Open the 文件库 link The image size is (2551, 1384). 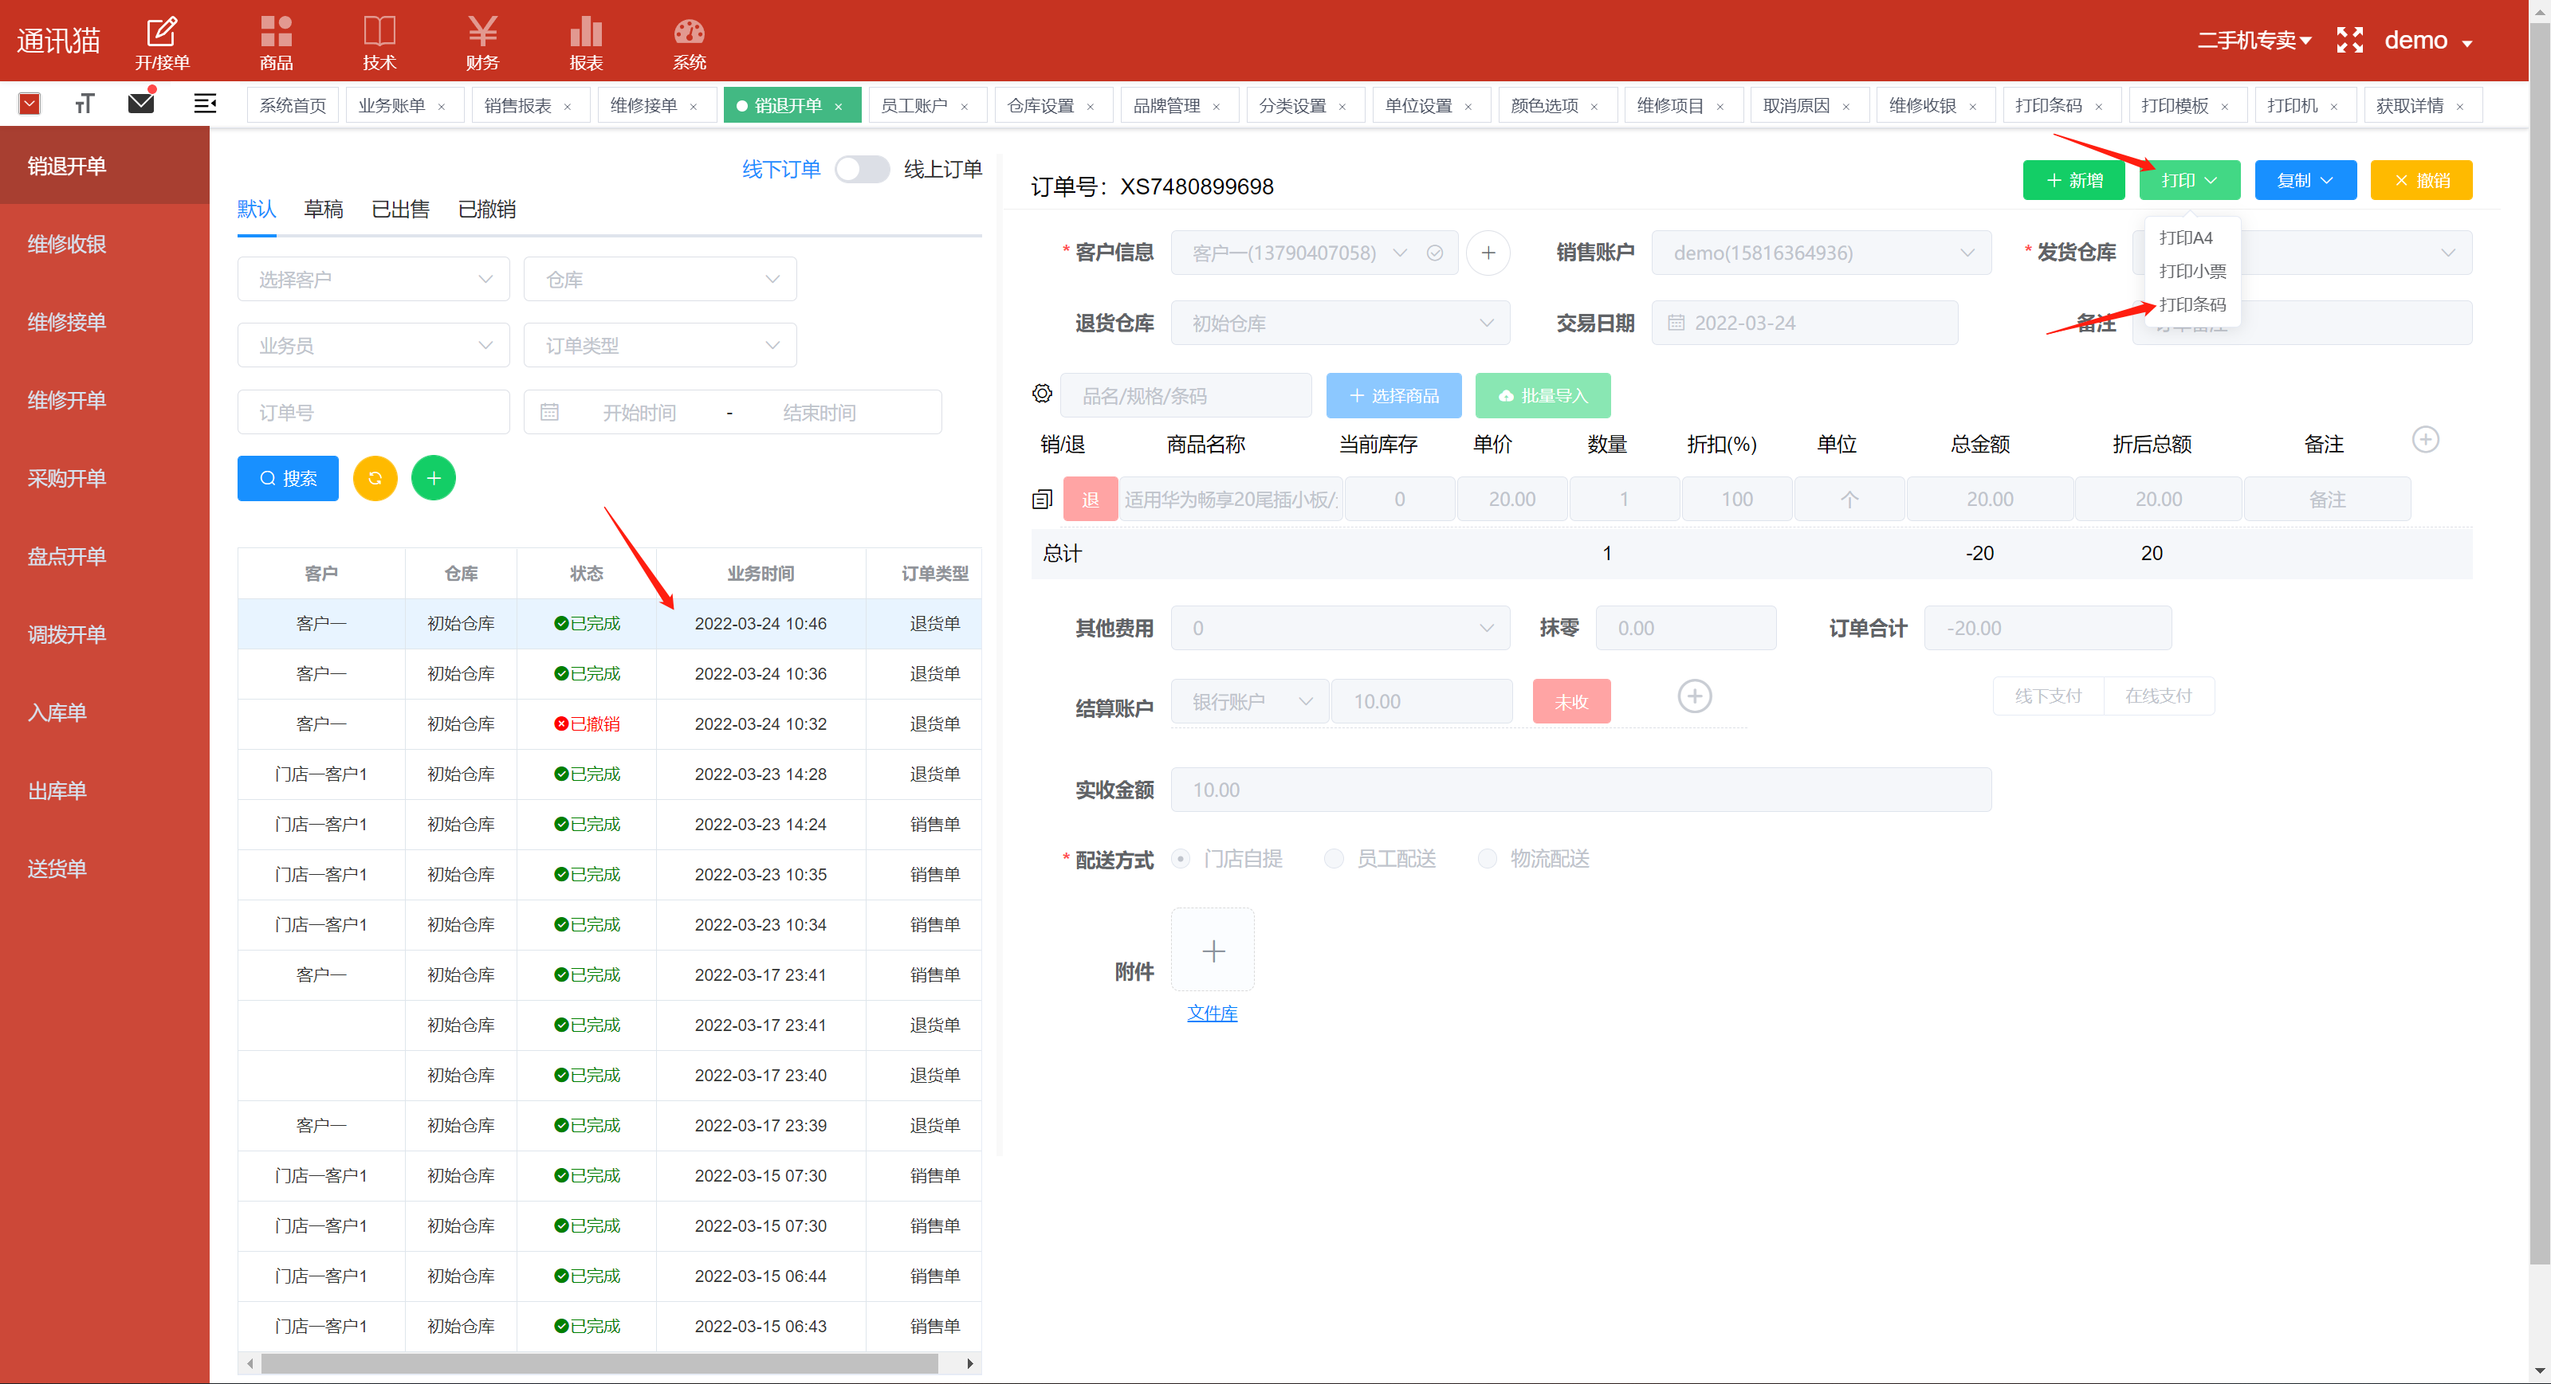tap(1212, 1013)
